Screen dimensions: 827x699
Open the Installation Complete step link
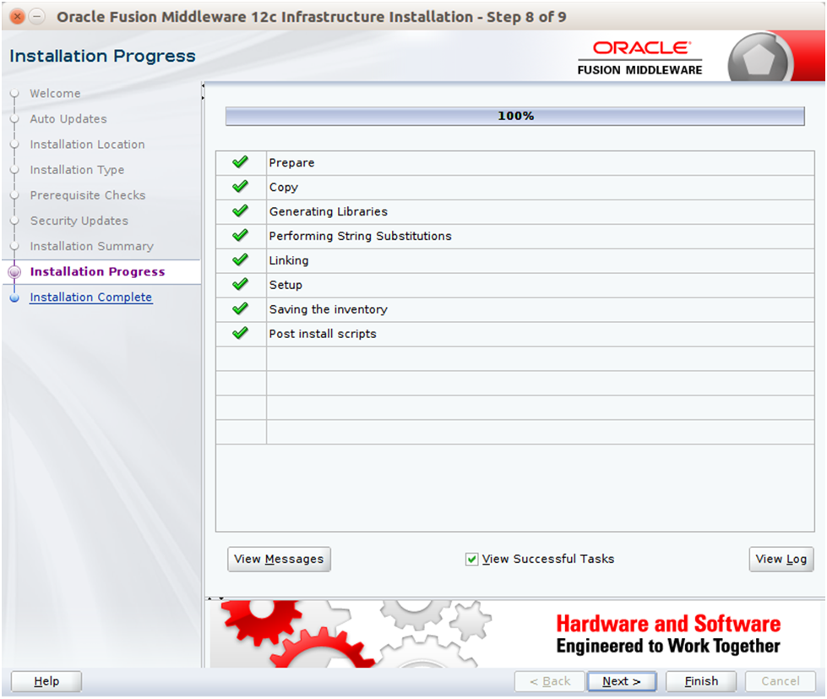tap(90, 298)
